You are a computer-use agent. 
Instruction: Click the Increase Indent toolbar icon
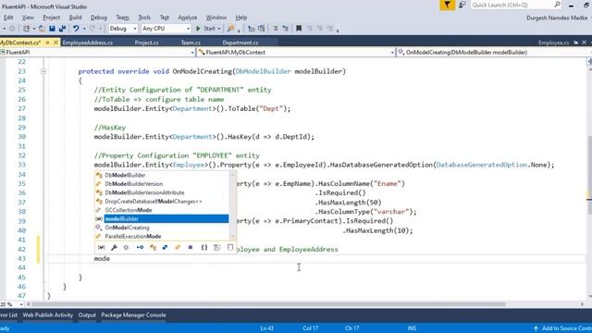pyautogui.click(x=261, y=29)
